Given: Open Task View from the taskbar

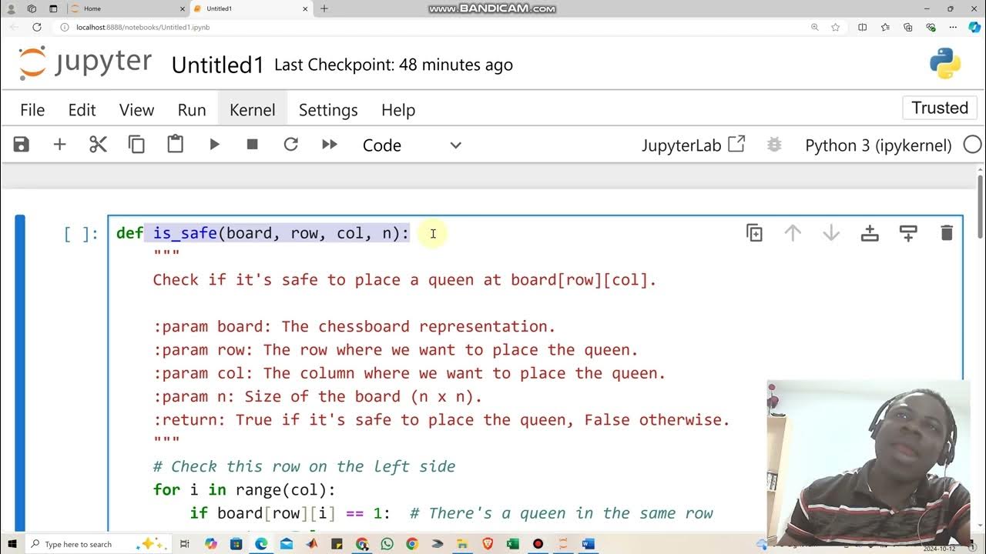Looking at the screenshot, I should (185, 544).
